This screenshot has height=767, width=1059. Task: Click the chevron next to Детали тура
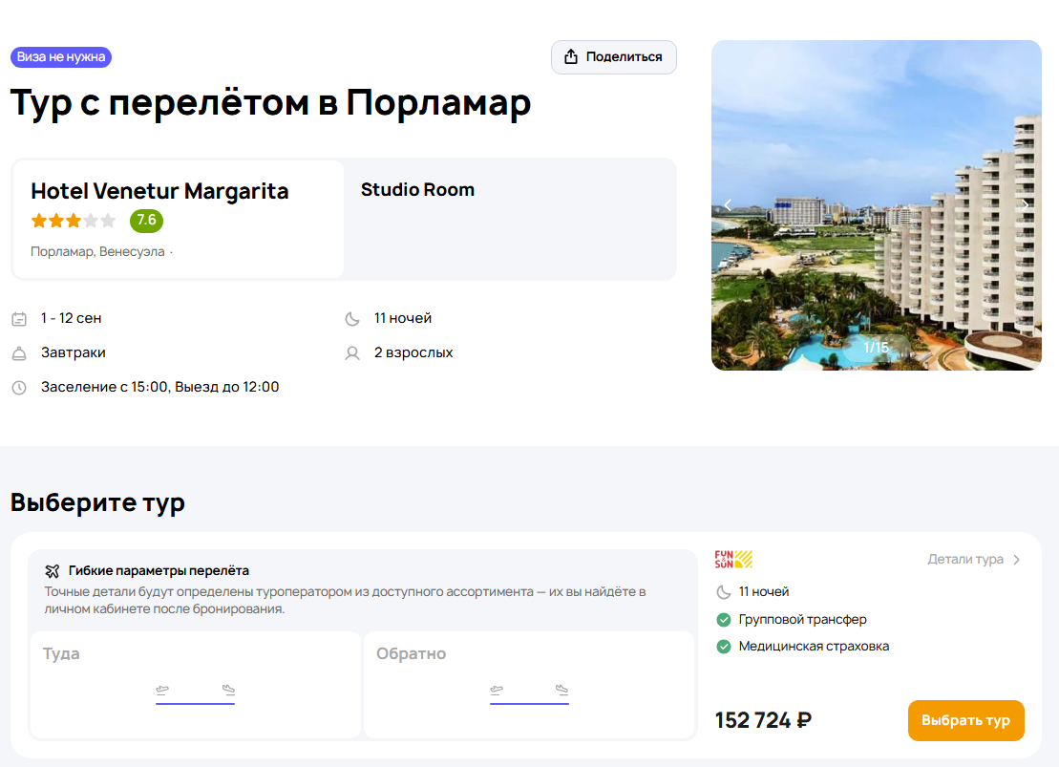pos(1016,560)
